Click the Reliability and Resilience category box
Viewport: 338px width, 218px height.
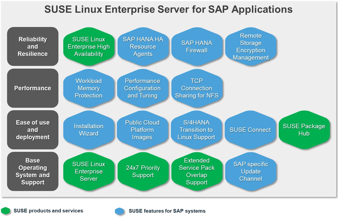pyautogui.click(x=33, y=46)
